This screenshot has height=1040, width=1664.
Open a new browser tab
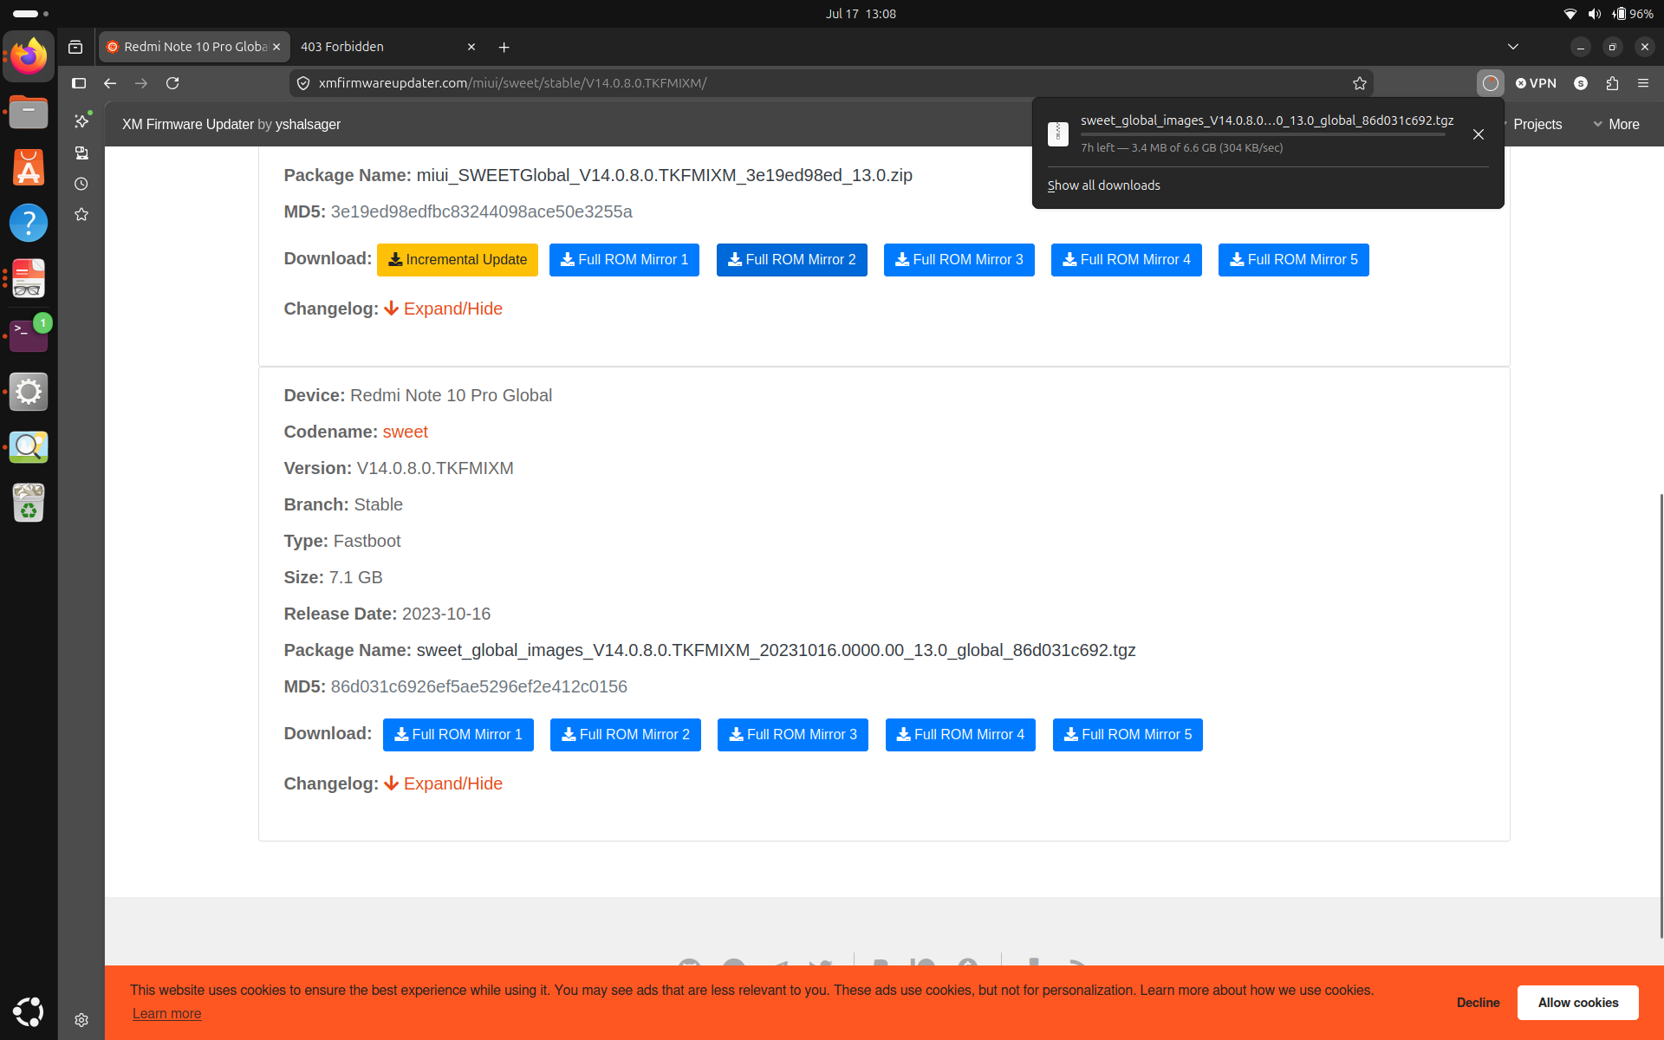(504, 47)
